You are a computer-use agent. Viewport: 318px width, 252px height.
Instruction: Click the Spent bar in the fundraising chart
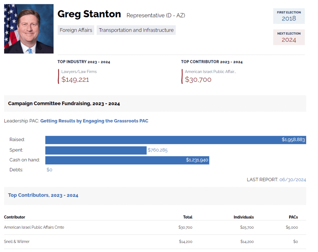[x=96, y=150]
